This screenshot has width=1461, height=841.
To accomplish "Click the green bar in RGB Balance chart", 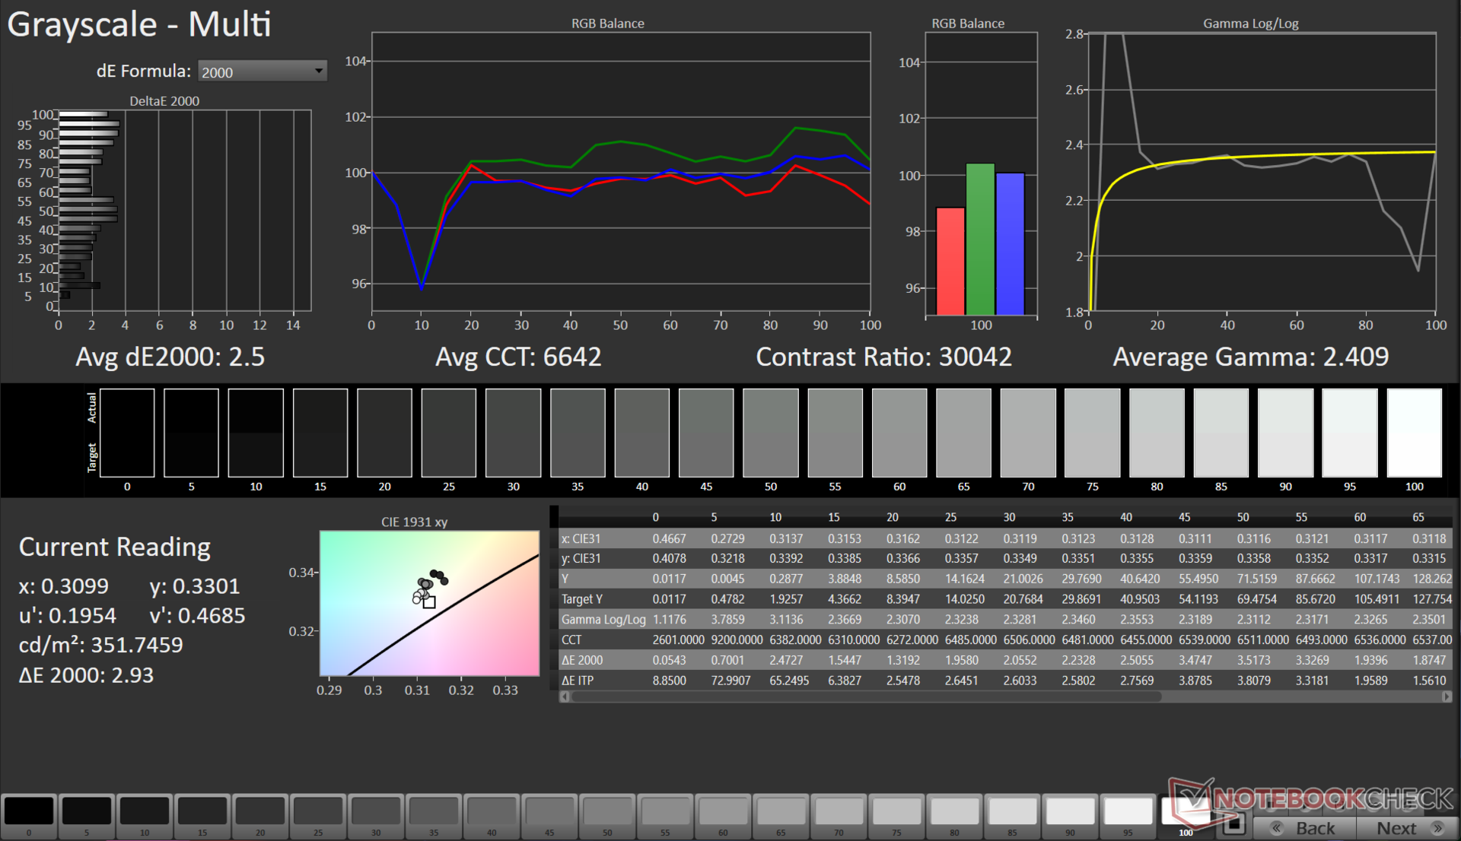I will tap(980, 239).
